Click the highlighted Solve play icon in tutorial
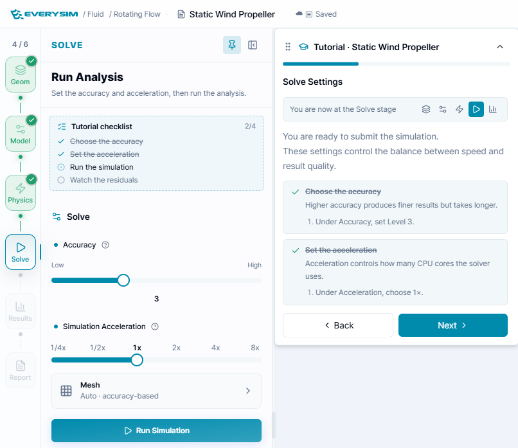518x448 pixels. [x=476, y=109]
